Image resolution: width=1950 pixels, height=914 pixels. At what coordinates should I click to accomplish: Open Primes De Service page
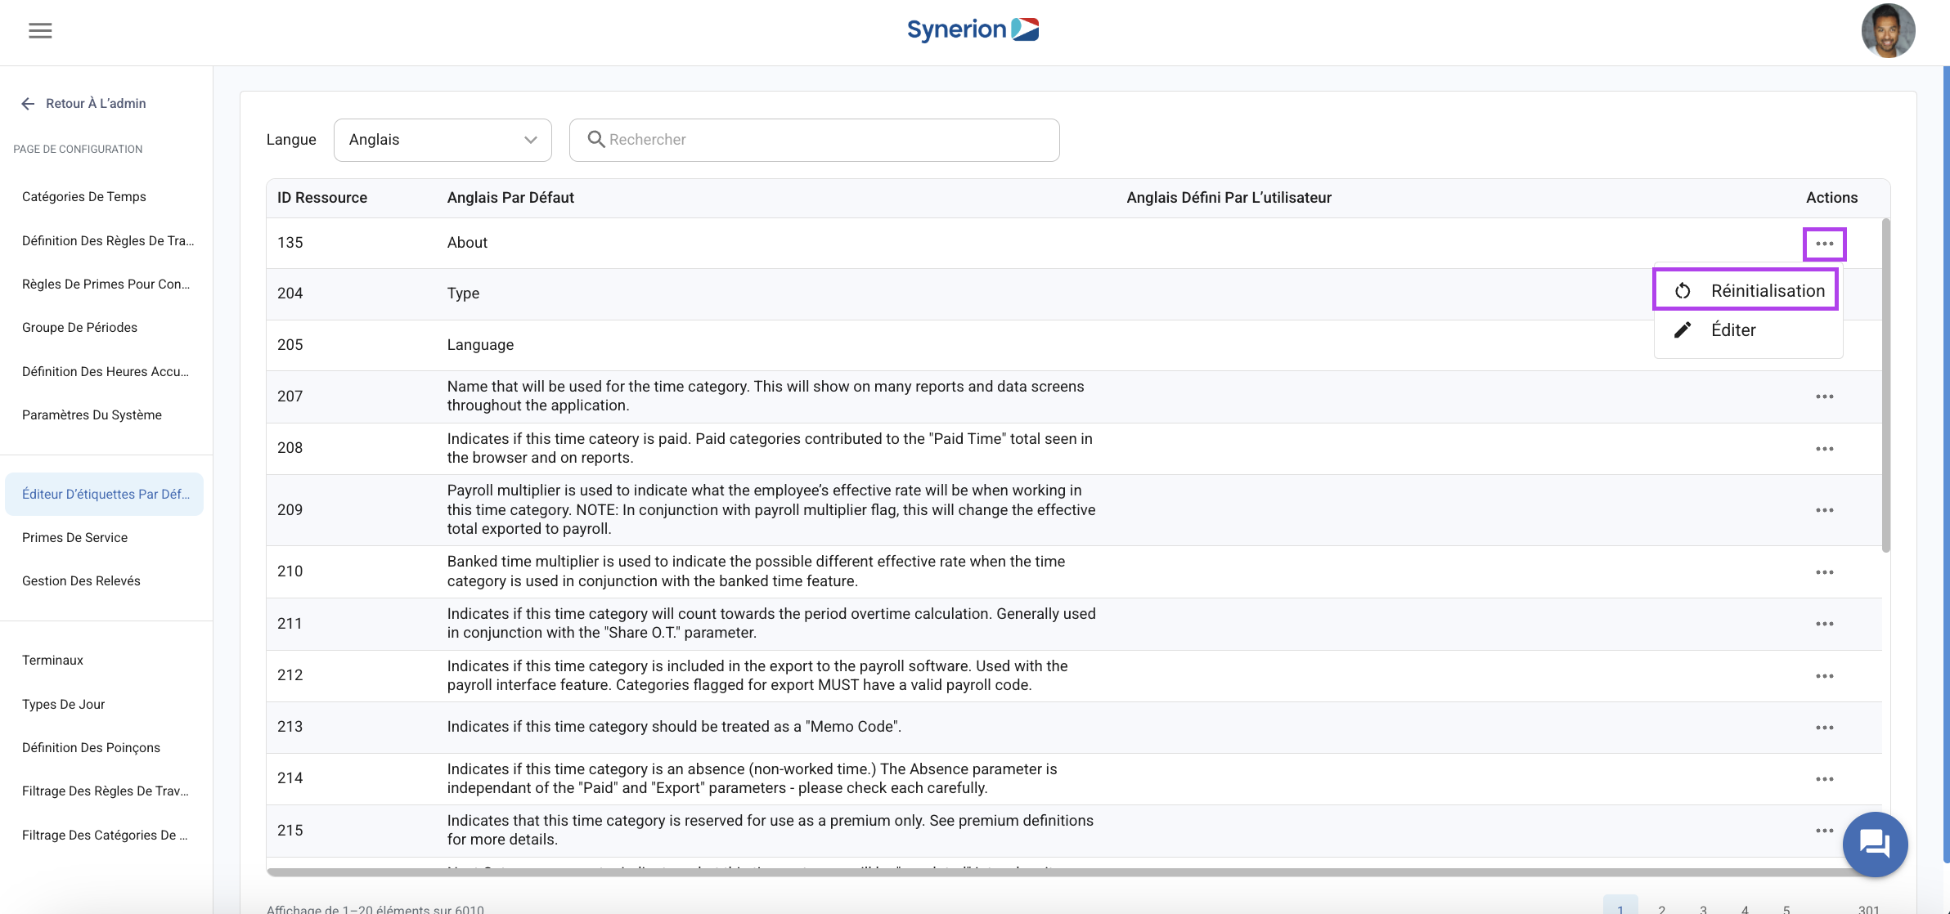74,538
